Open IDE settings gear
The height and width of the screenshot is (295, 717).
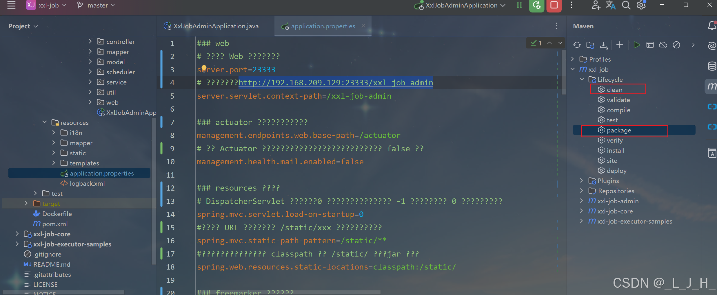click(641, 5)
